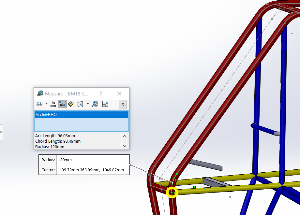Click the Projected On icon
This screenshot has height=215, width=300.
(80, 104)
